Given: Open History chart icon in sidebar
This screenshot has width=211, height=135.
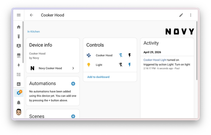Looking at the screenshot, I should coord(19,84).
